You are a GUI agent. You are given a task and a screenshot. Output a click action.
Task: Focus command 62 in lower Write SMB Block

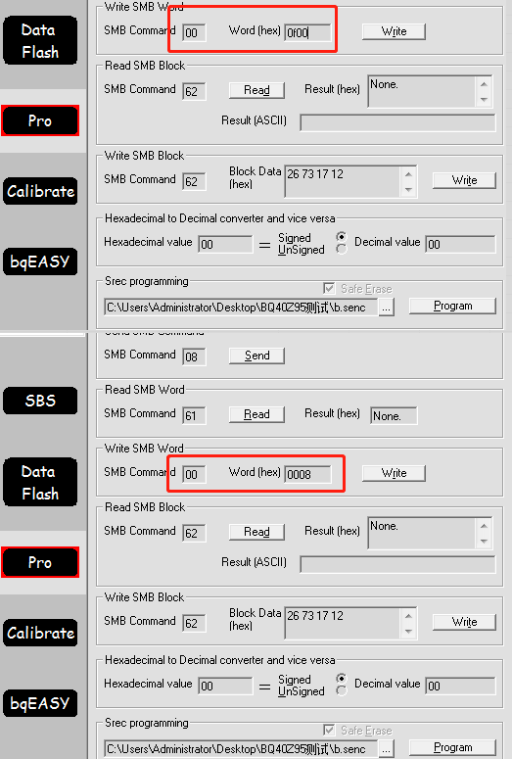click(x=194, y=623)
